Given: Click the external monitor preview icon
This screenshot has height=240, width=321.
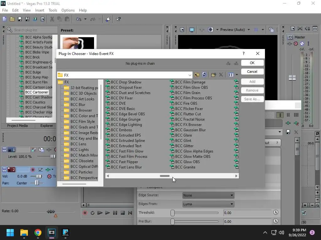Looking at the screenshot, I should (x=192, y=30).
